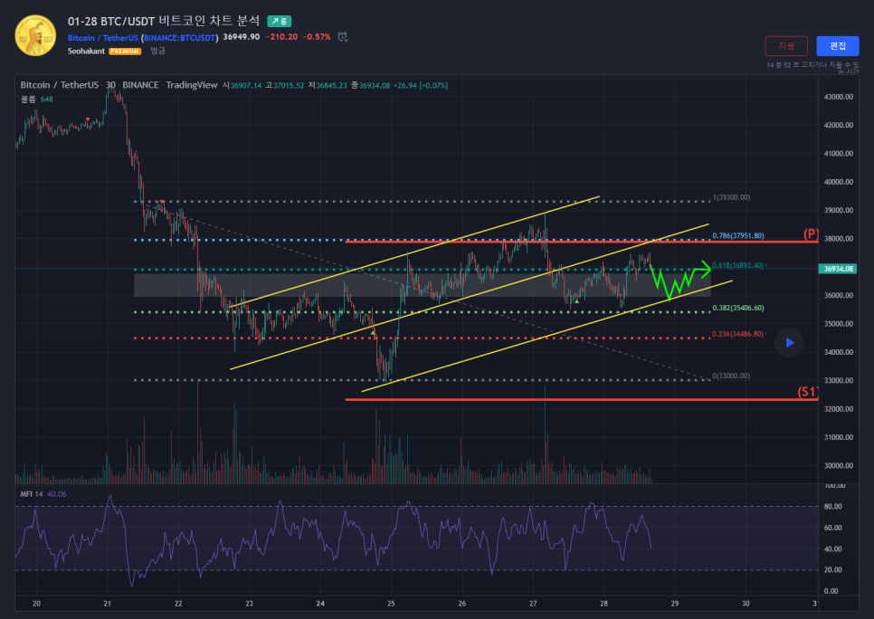Open the BINANCE:BTCUSDT ticker link
The height and width of the screenshot is (619, 874).
tap(180, 37)
